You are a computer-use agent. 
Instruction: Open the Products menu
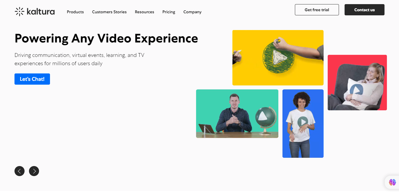(x=75, y=12)
